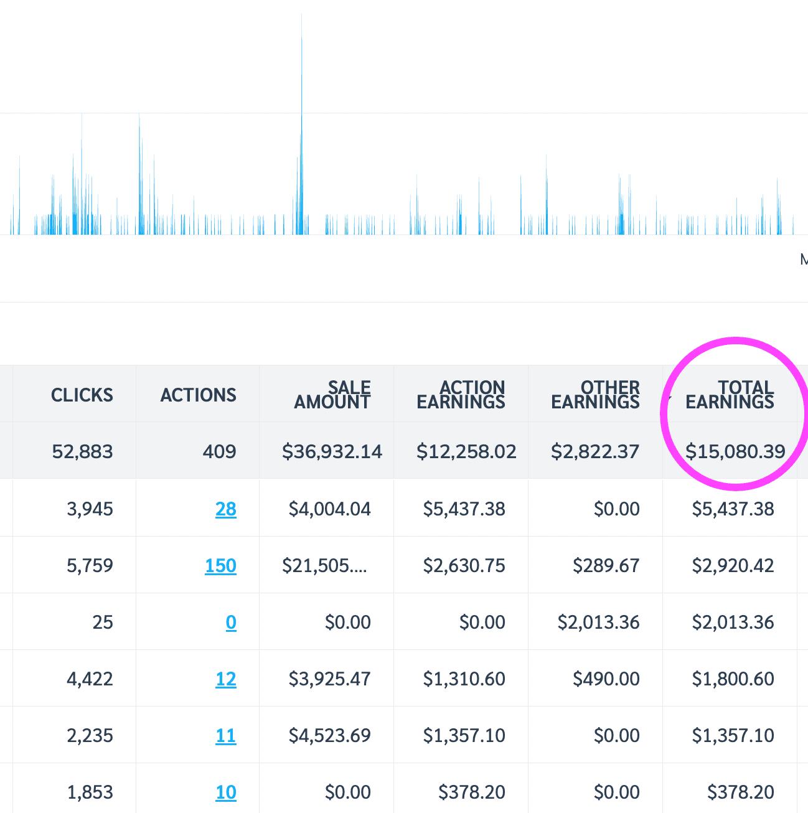Click the 11 actions link

pyautogui.click(x=226, y=736)
